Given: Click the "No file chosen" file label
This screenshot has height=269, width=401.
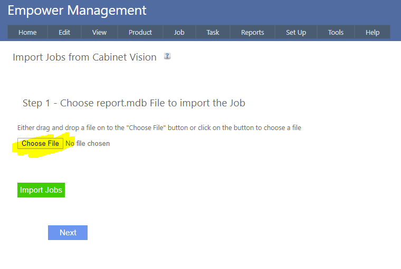Looking at the screenshot, I should 88,143.
